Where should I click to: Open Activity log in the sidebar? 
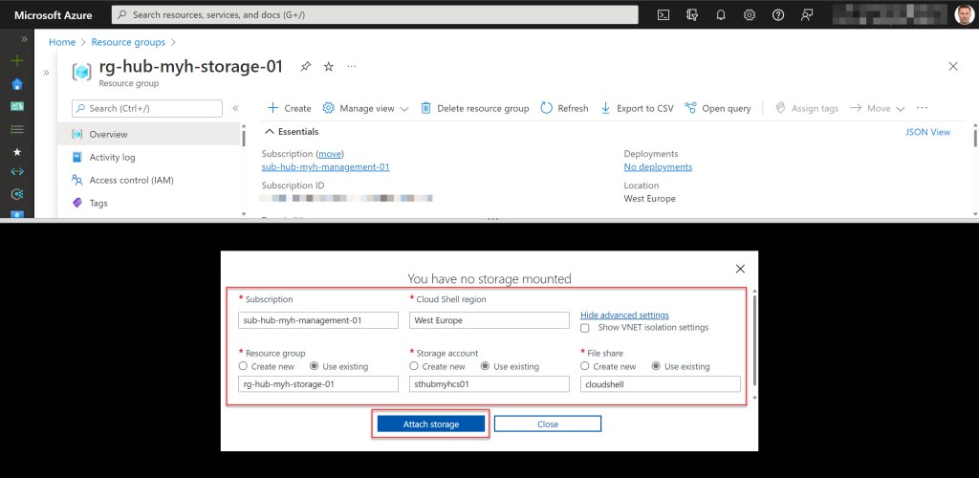tap(112, 158)
